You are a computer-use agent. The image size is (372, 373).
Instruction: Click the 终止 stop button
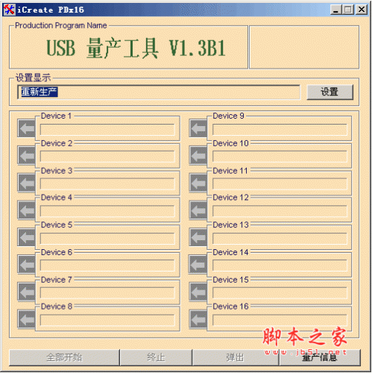[156, 357]
